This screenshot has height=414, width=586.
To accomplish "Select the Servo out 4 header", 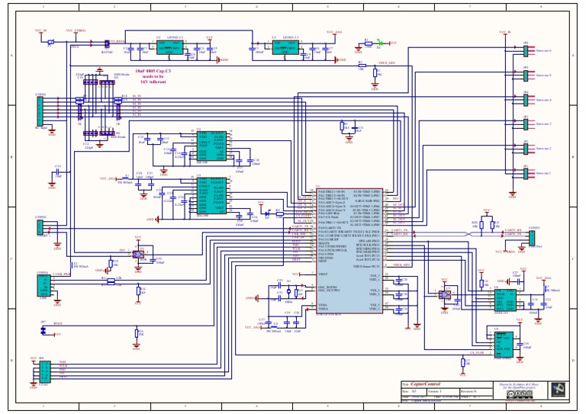I will [x=526, y=100].
